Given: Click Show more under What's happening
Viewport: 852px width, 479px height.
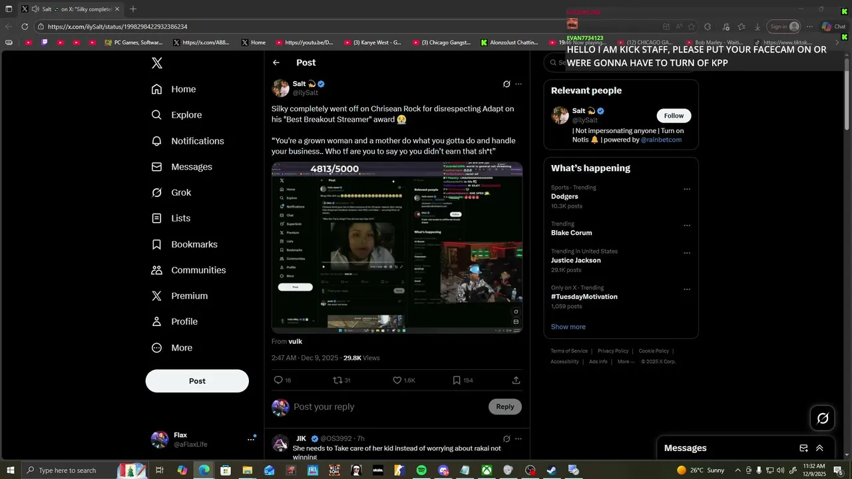Looking at the screenshot, I should click(x=568, y=327).
